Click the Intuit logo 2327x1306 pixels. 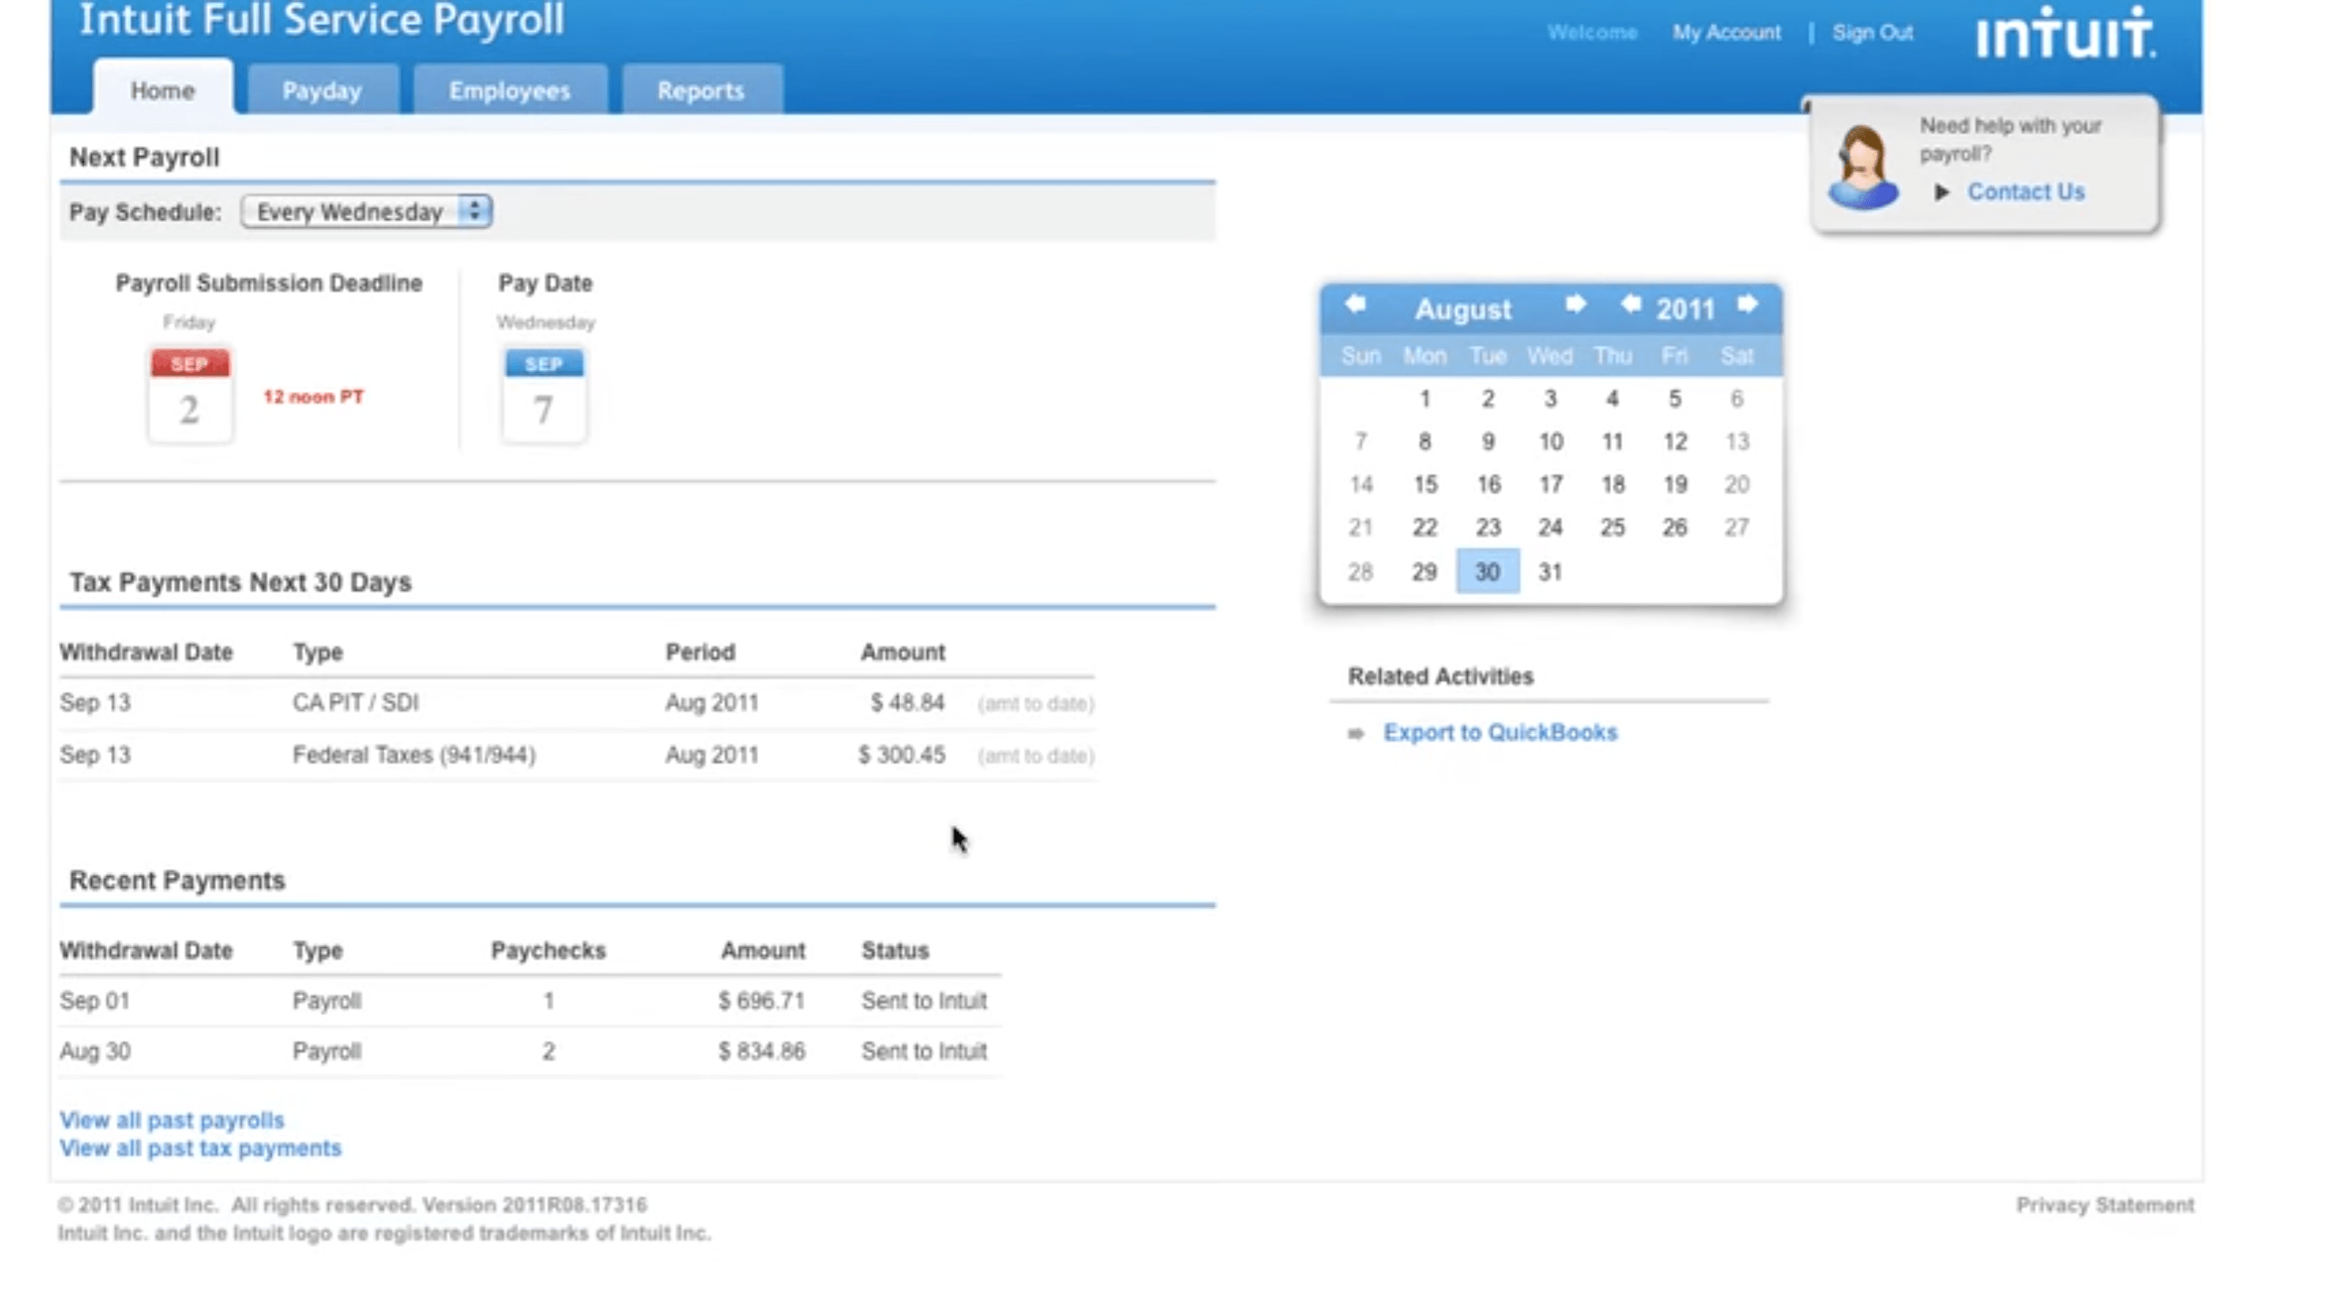[x=2065, y=33]
